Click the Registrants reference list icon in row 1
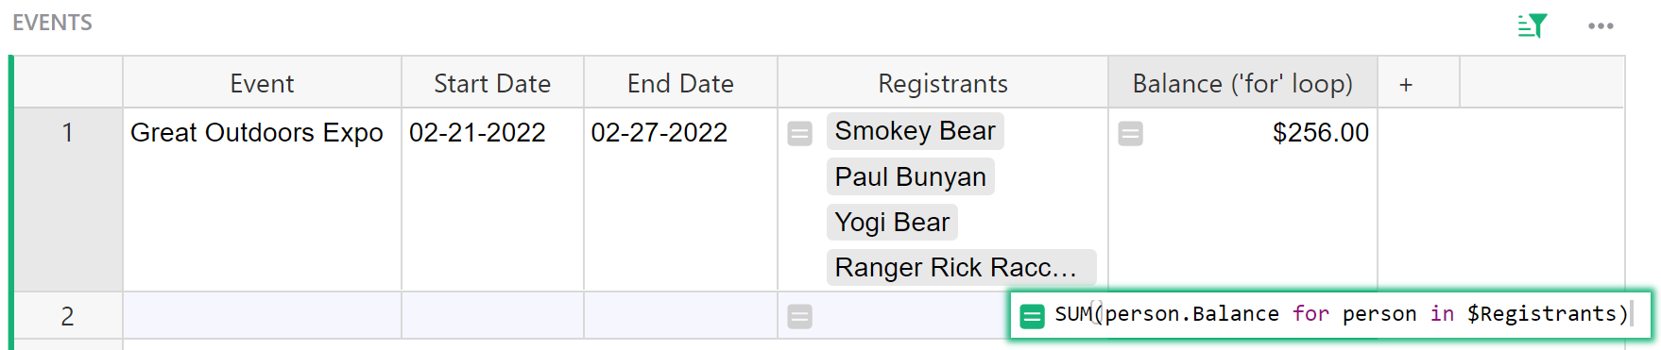 799,134
